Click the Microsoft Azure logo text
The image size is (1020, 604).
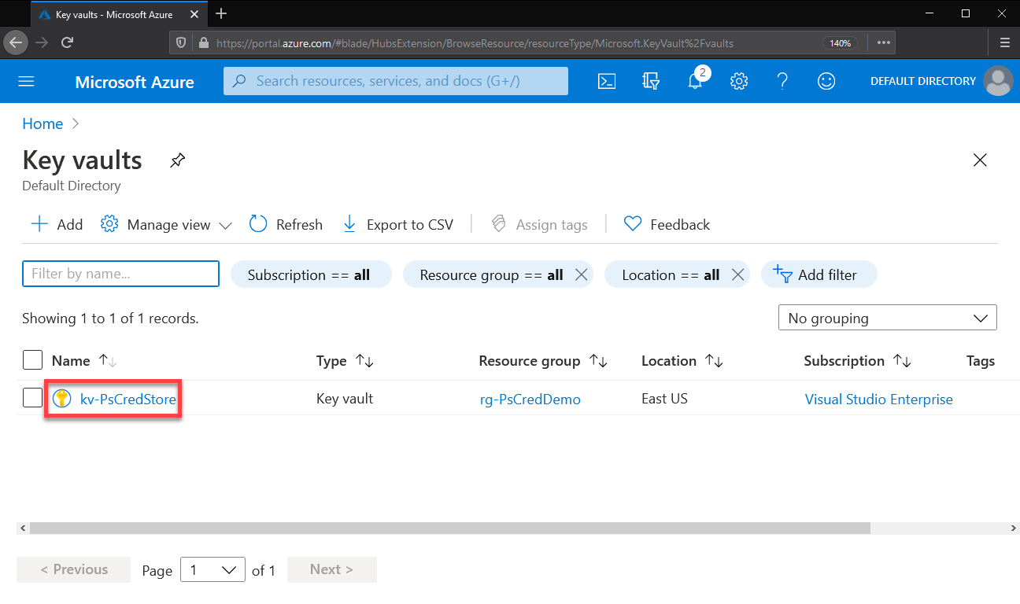[x=135, y=82]
